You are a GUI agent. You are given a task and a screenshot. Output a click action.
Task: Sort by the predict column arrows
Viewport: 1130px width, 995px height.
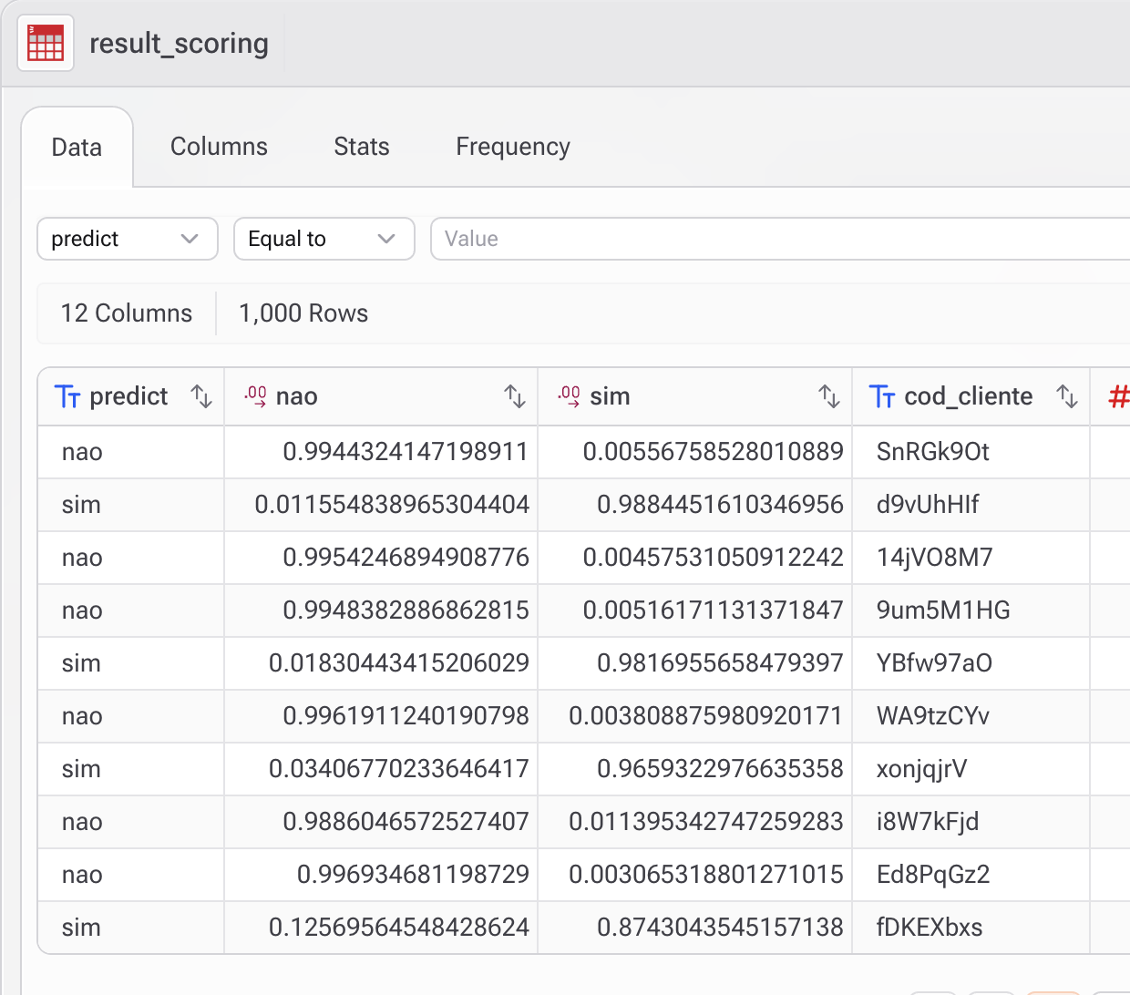tap(201, 396)
